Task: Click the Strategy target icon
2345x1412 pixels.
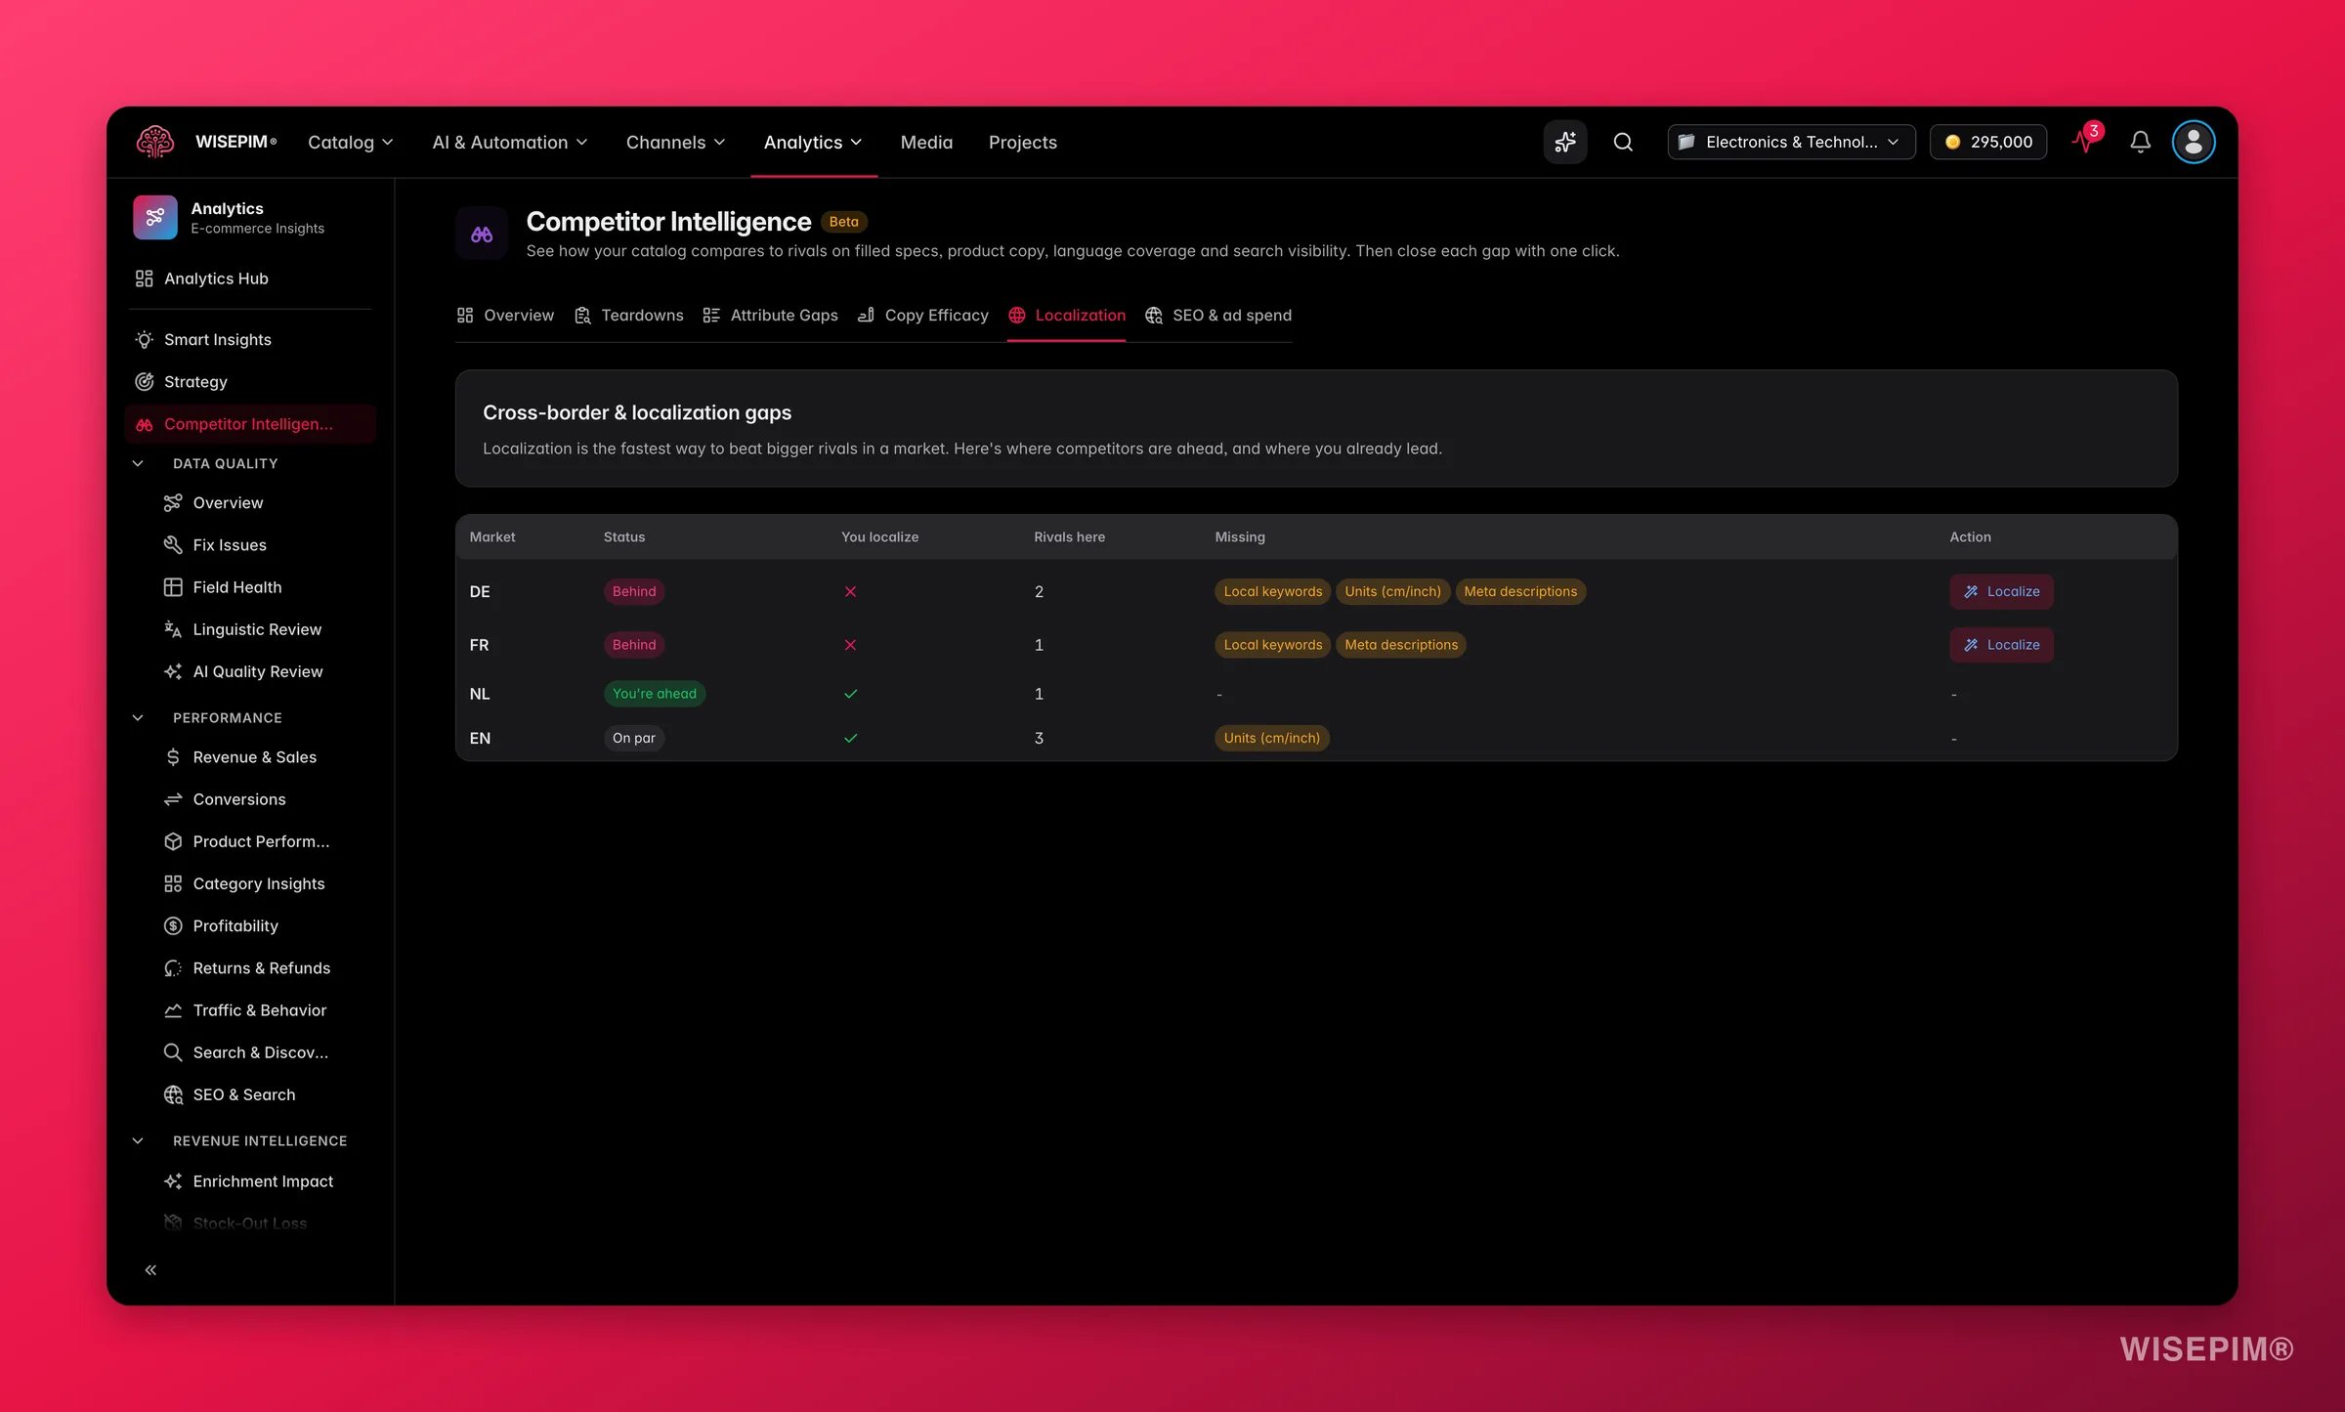Action: (x=144, y=381)
